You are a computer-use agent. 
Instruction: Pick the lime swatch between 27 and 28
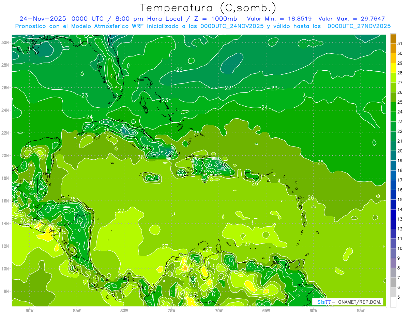[x=393, y=77]
